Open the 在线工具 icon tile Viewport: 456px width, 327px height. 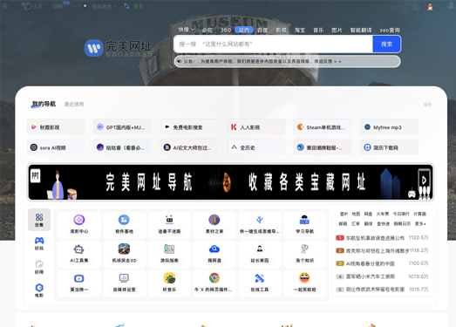click(260, 283)
